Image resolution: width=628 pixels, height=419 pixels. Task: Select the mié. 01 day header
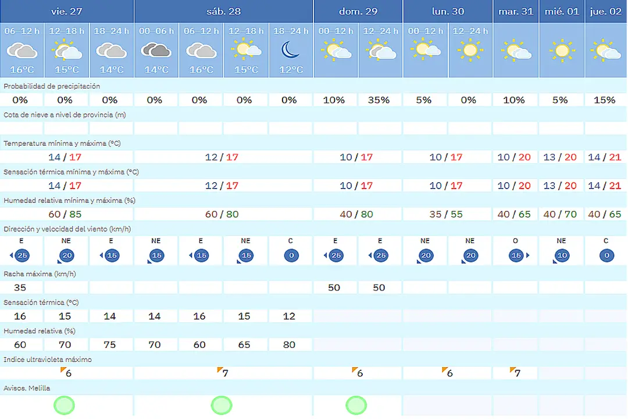562,11
